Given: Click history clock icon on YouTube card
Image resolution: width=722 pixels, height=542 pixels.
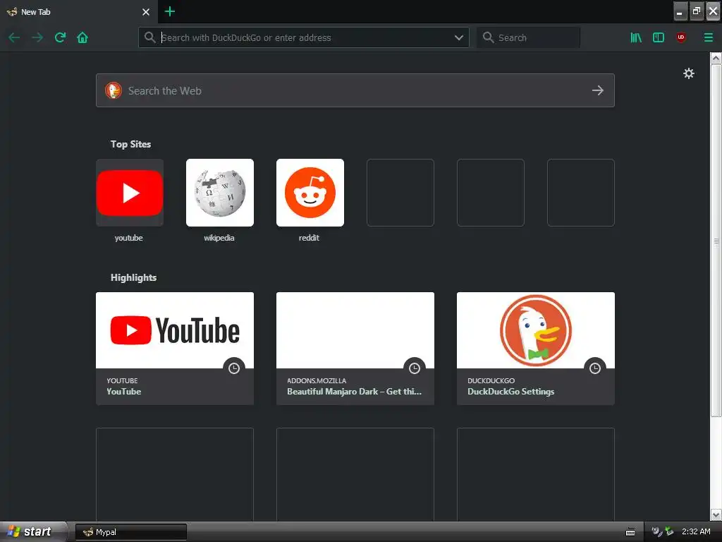Looking at the screenshot, I should click(x=234, y=368).
